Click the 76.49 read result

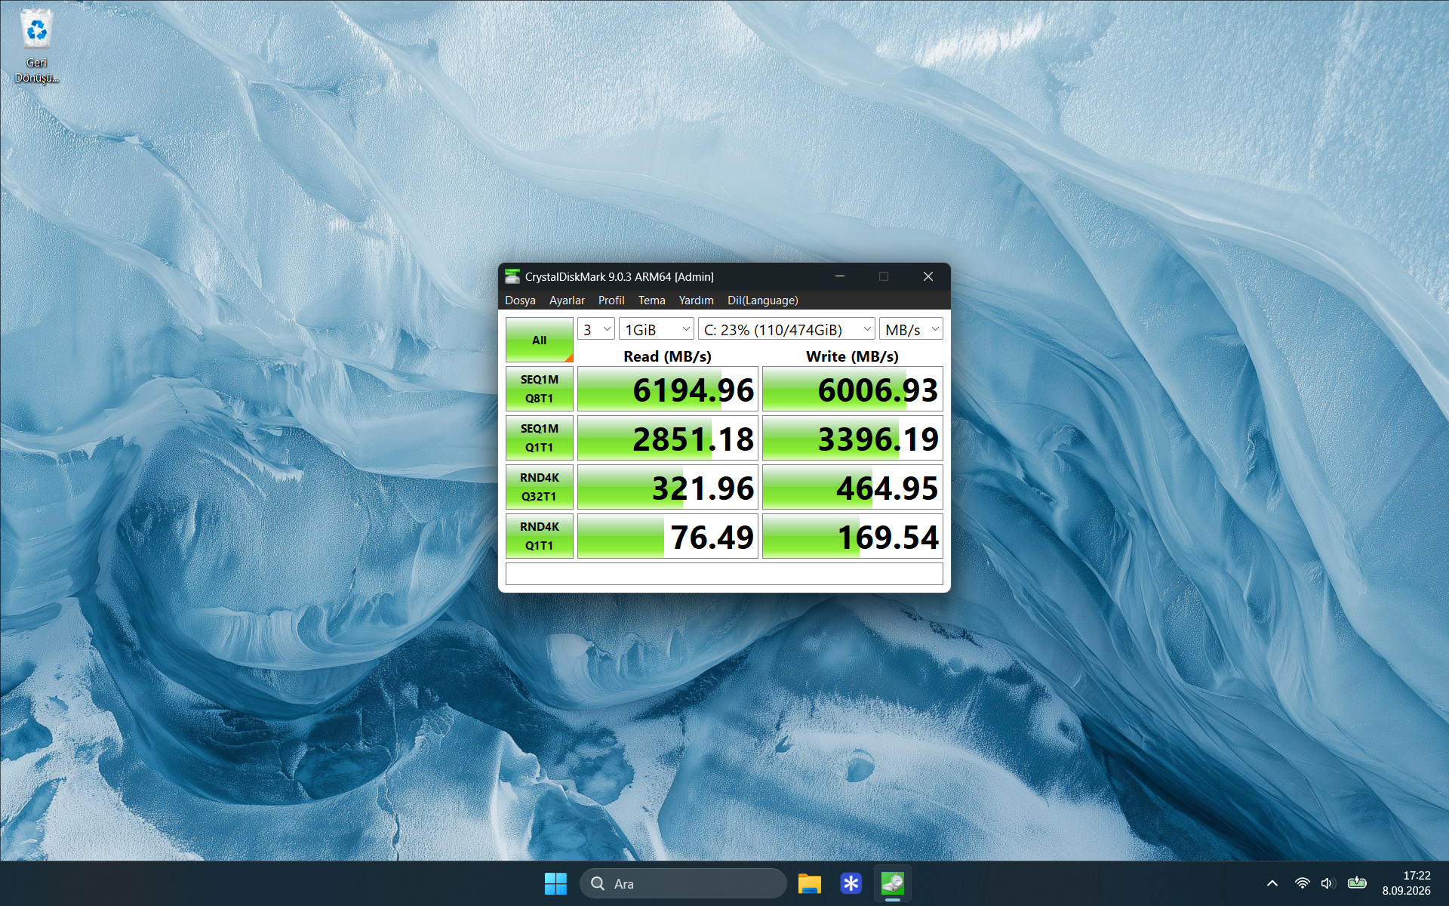667,536
